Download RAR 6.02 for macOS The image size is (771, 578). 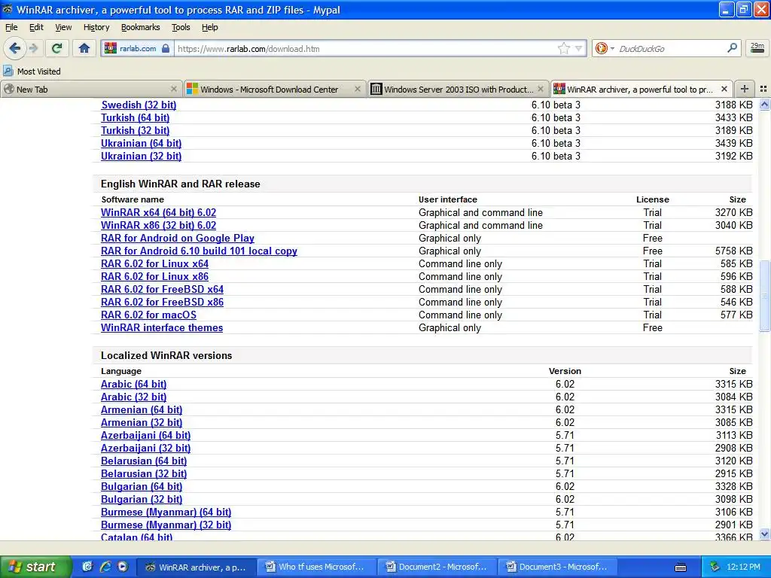pos(148,315)
